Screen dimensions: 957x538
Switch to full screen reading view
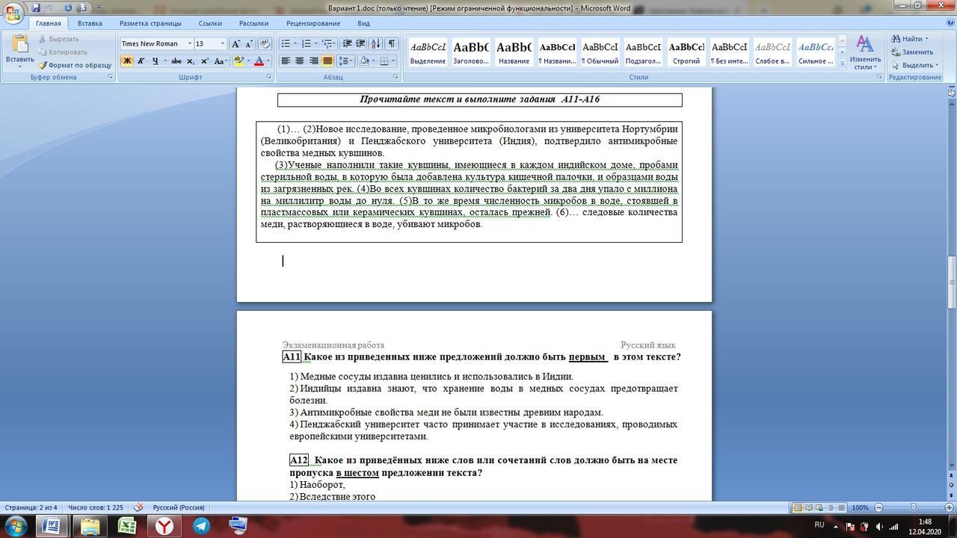pos(810,508)
